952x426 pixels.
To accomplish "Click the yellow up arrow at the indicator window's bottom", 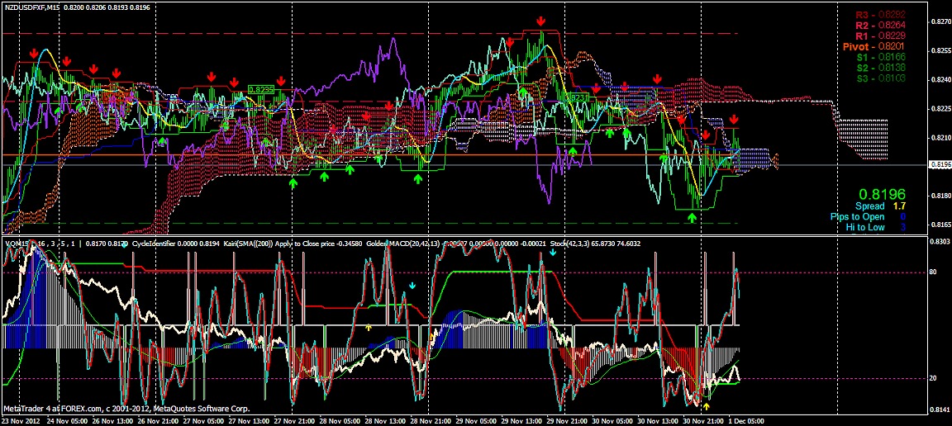I will 707,406.
